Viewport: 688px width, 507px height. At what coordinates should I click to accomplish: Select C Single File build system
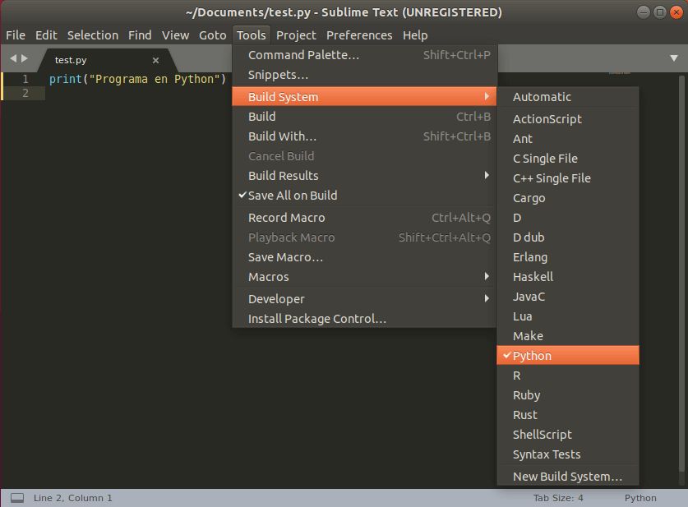click(x=568, y=159)
